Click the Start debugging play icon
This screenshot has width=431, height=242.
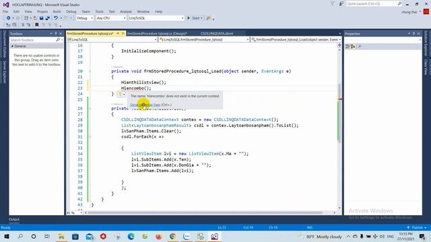click(189, 18)
